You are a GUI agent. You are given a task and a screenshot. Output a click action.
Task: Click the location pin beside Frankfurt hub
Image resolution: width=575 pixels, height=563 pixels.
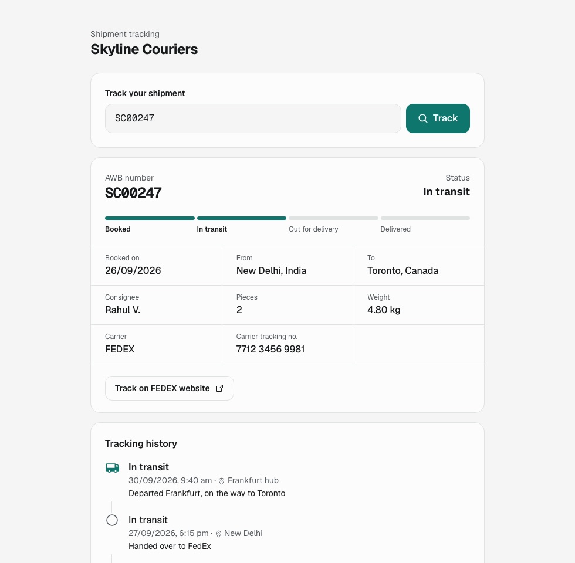tap(222, 481)
